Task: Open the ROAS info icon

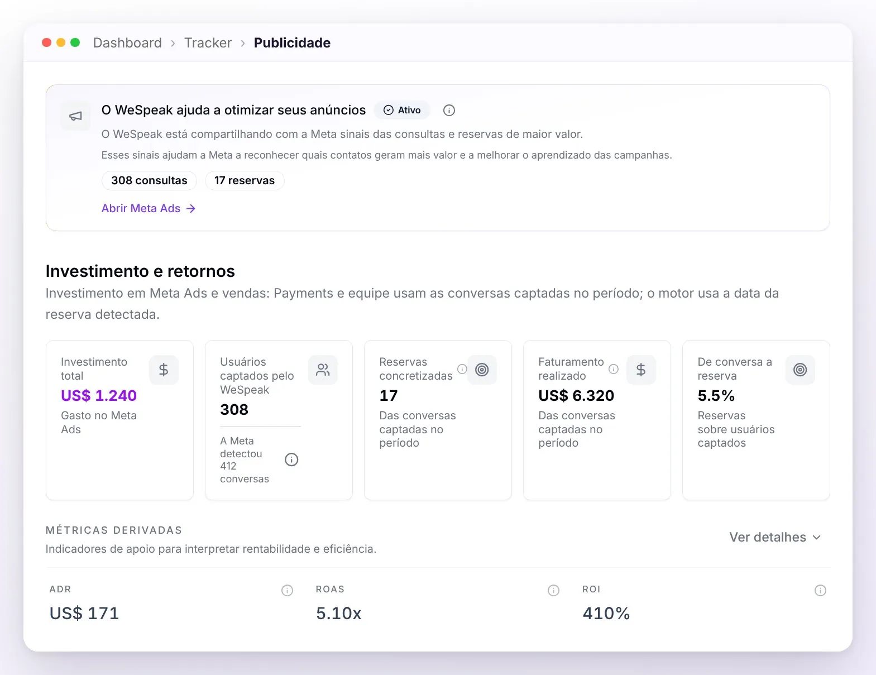Action: [x=553, y=590]
